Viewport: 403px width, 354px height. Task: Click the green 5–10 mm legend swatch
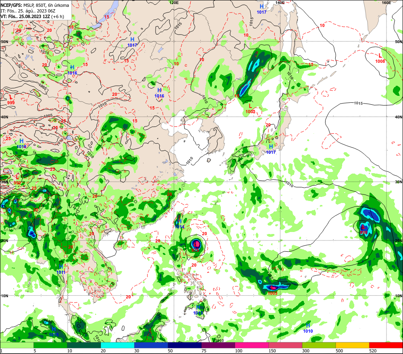50,345
